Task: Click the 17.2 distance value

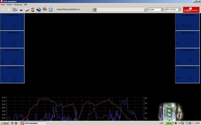Action: coord(184,26)
